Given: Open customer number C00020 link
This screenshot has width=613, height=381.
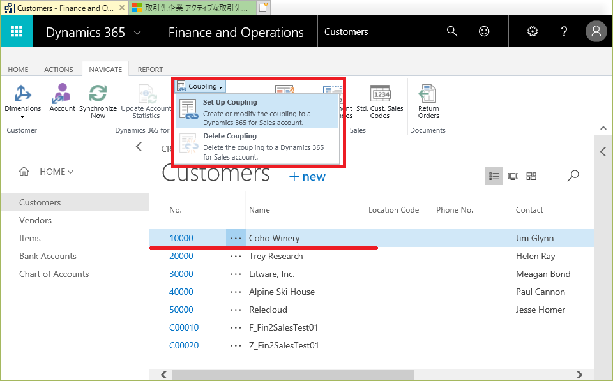Looking at the screenshot, I should tap(184, 346).
